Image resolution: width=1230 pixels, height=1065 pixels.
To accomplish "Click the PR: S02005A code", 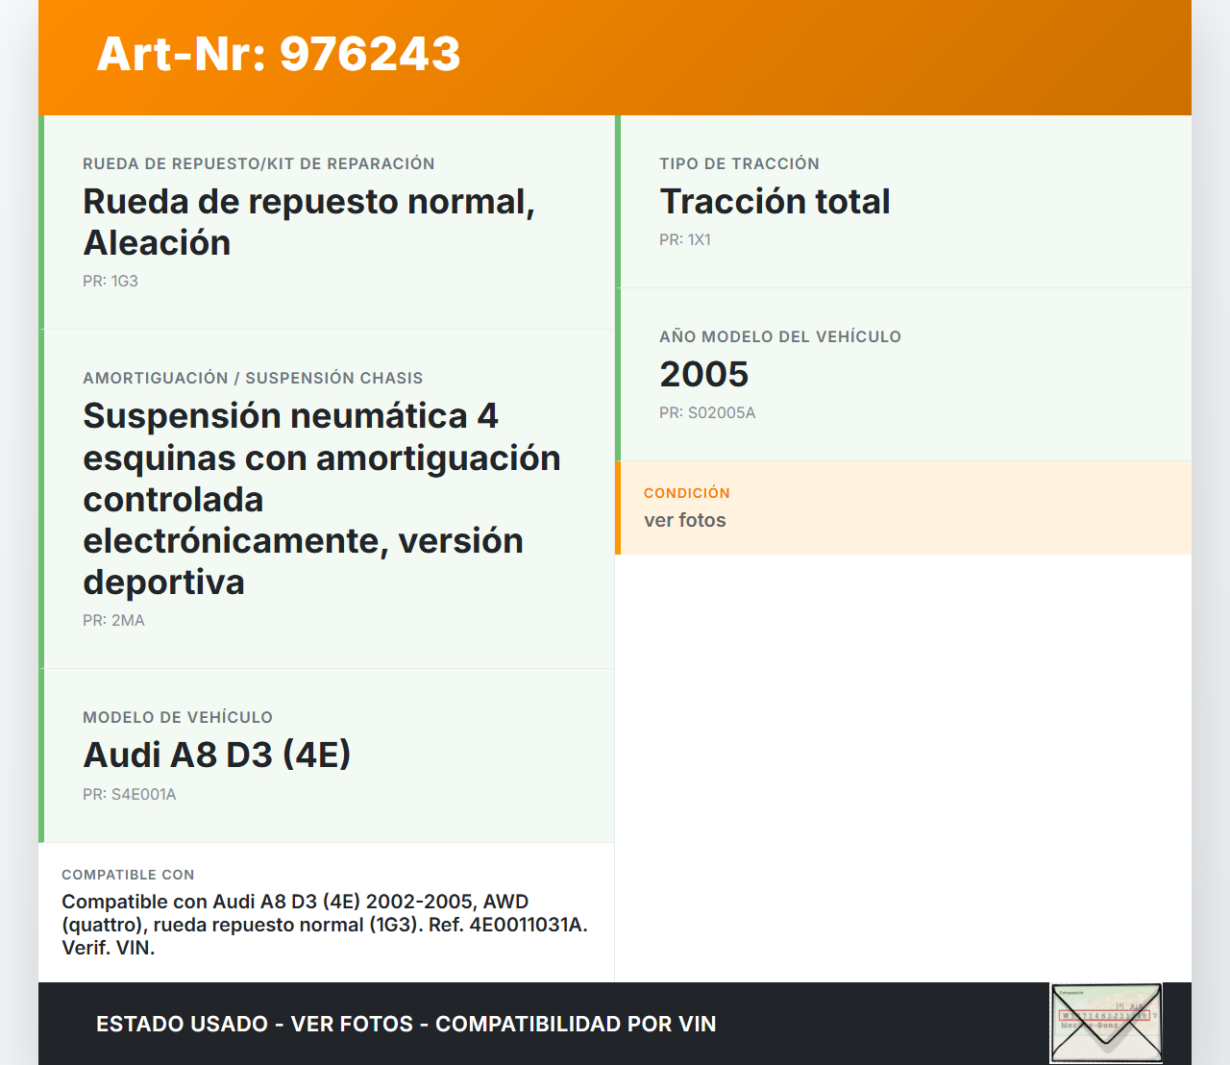I will pos(707,412).
